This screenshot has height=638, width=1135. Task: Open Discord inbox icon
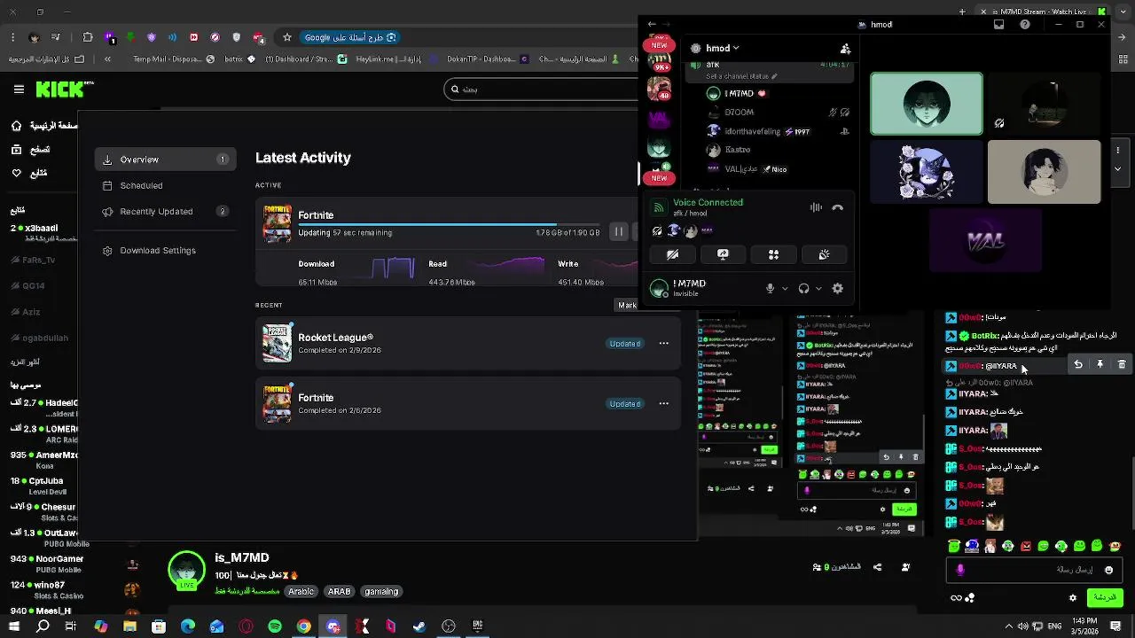[x=999, y=25]
